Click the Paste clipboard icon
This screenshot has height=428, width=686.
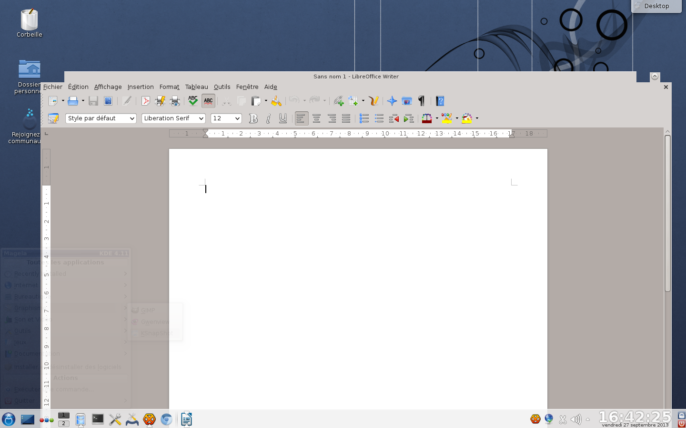click(x=256, y=101)
